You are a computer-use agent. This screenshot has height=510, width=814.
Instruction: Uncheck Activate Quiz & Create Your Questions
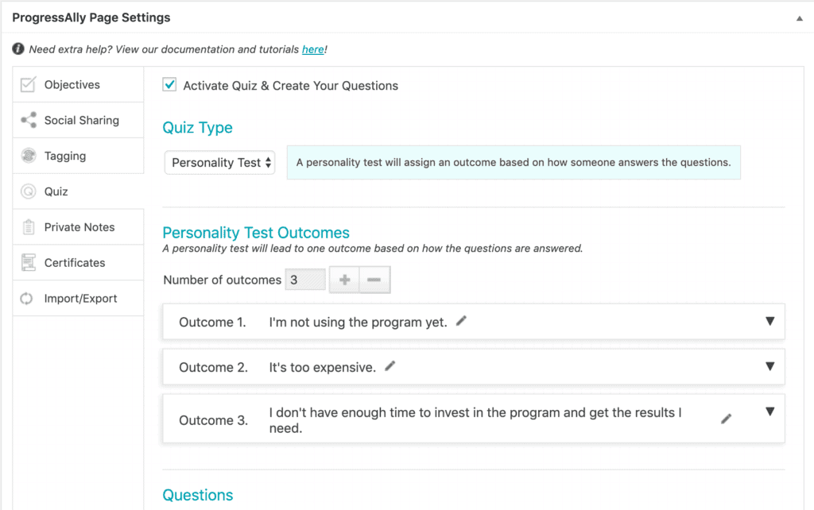point(169,85)
